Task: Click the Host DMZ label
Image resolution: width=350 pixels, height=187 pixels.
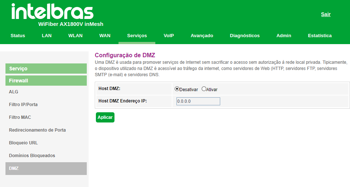Action: click(x=109, y=89)
